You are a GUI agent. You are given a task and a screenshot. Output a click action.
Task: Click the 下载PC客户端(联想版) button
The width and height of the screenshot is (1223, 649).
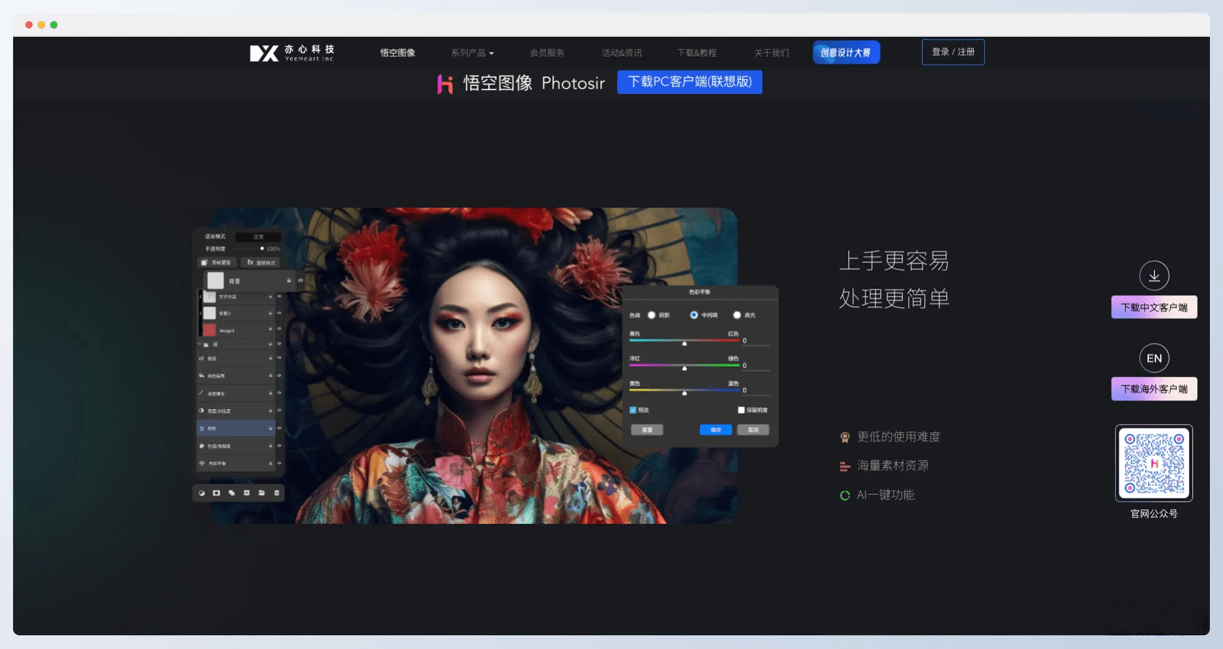click(x=689, y=82)
